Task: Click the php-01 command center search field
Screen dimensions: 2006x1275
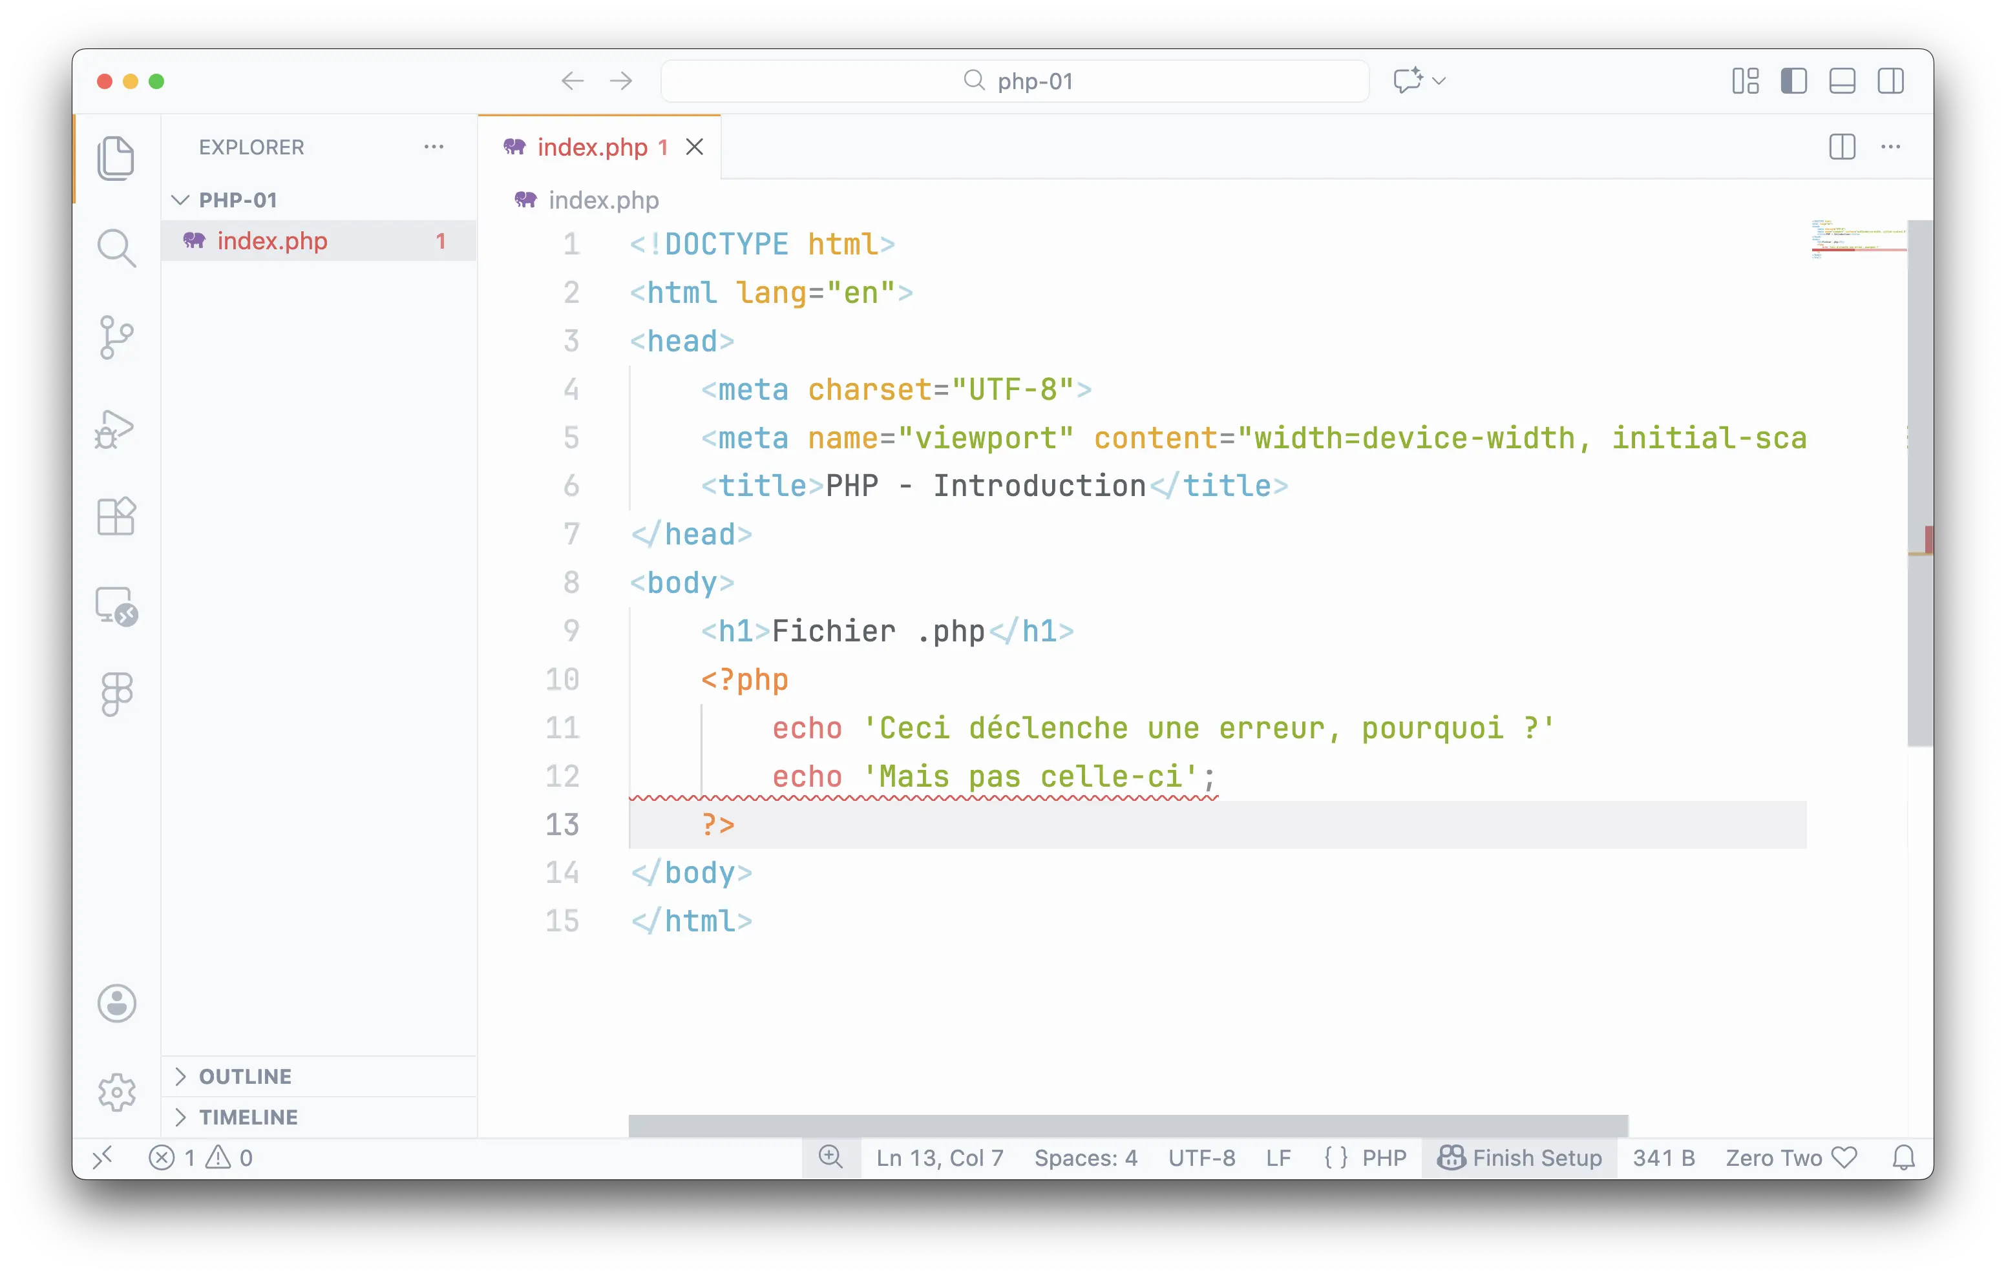Action: [1015, 81]
